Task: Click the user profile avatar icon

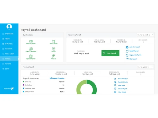Action: pos(9,27)
